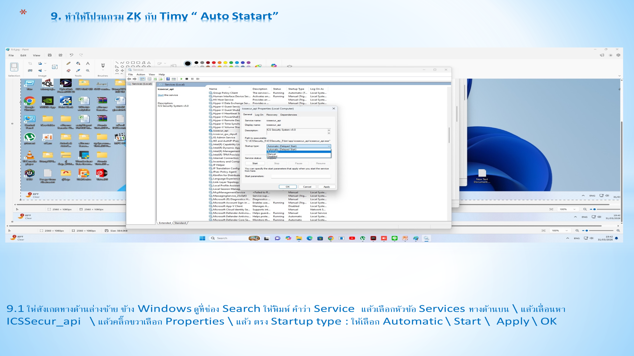Click the Start parameters input field
The width and height of the screenshot is (634, 356).
301,176
